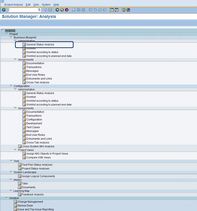Click the Create Shortcut icon

tap(116, 10)
